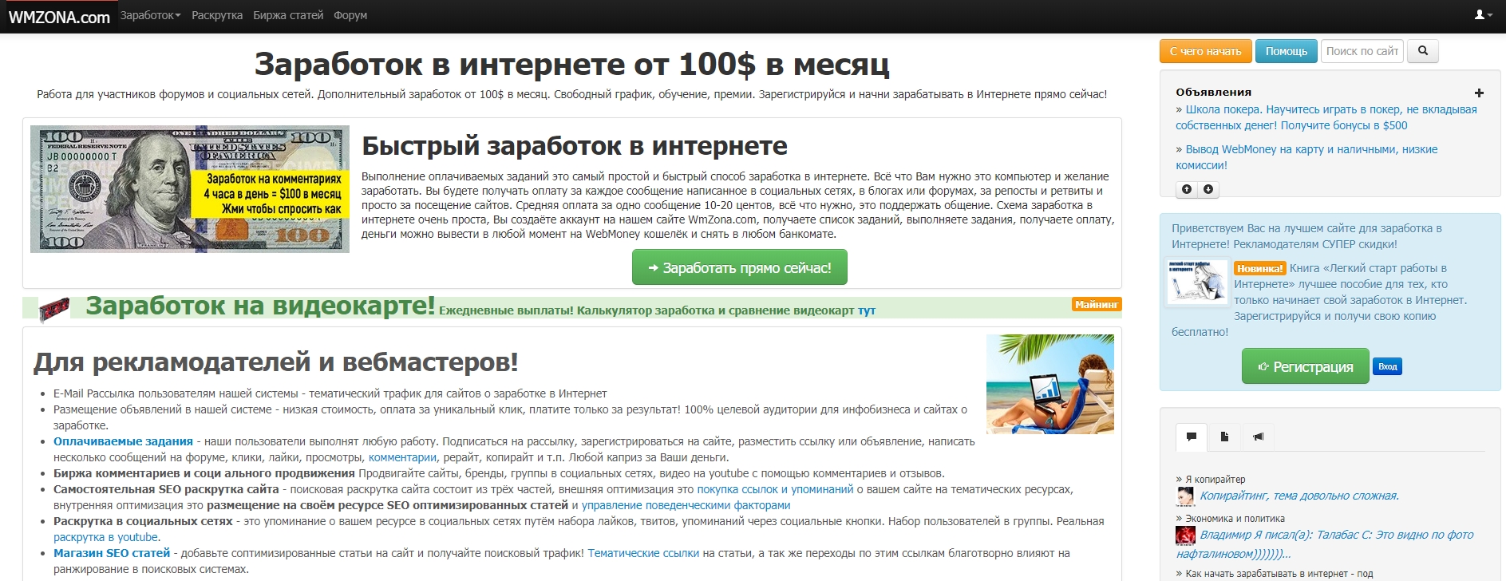Viewport: 1506px width, 581px height.
Task: Open the Школа покера announcement link
Action: click(x=1326, y=117)
